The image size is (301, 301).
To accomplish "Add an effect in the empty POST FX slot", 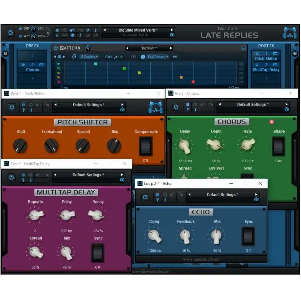I will (x=266, y=78).
